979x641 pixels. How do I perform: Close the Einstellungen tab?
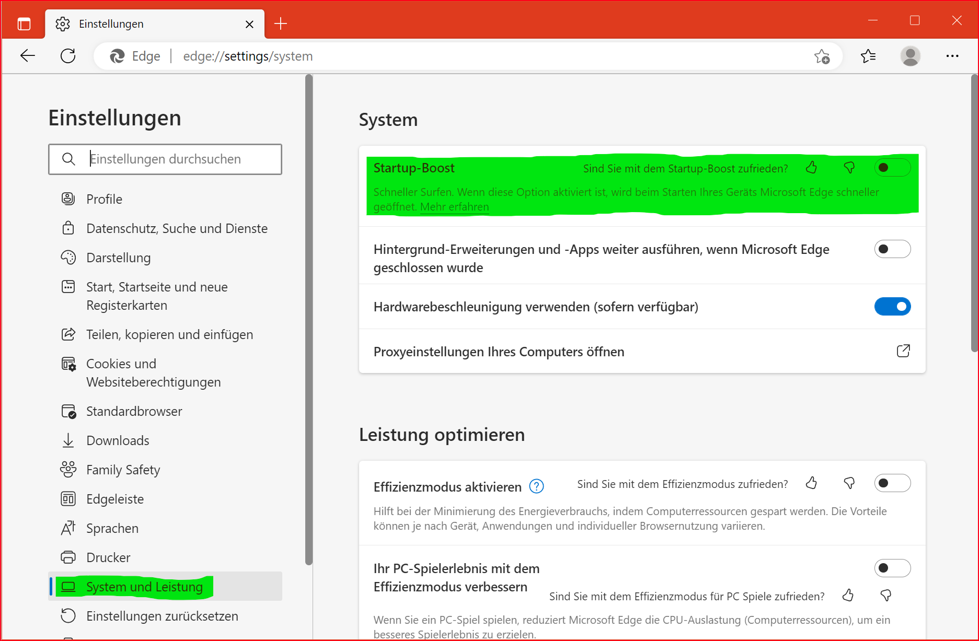(x=249, y=24)
